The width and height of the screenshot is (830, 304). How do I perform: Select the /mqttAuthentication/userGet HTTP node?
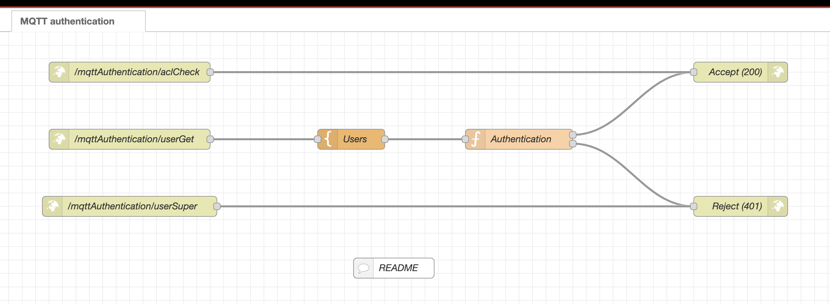click(x=134, y=139)
